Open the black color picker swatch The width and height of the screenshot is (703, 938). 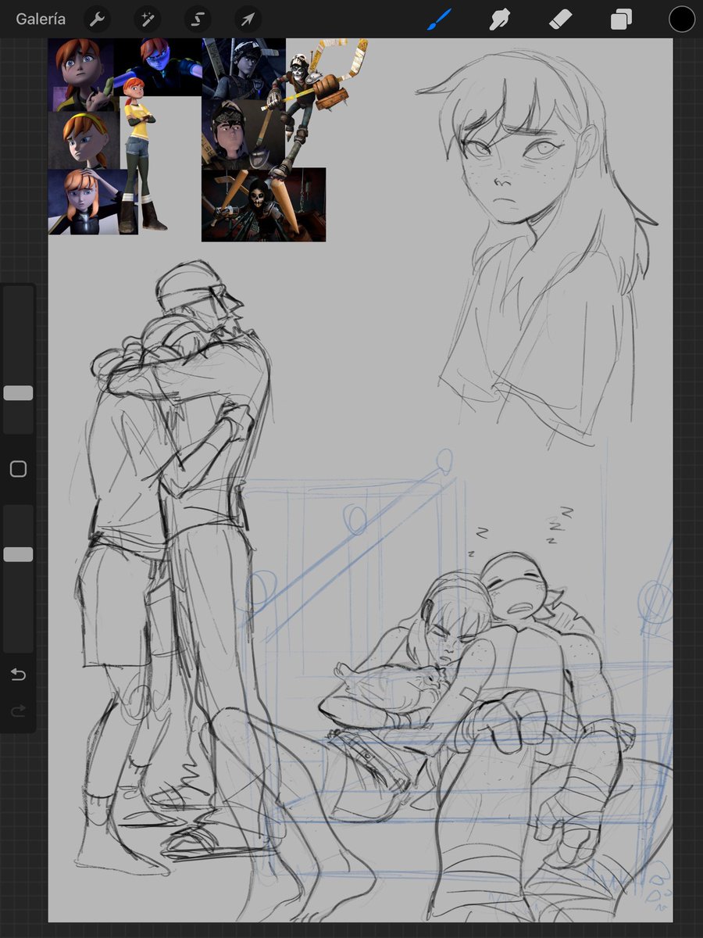(681, 19)
